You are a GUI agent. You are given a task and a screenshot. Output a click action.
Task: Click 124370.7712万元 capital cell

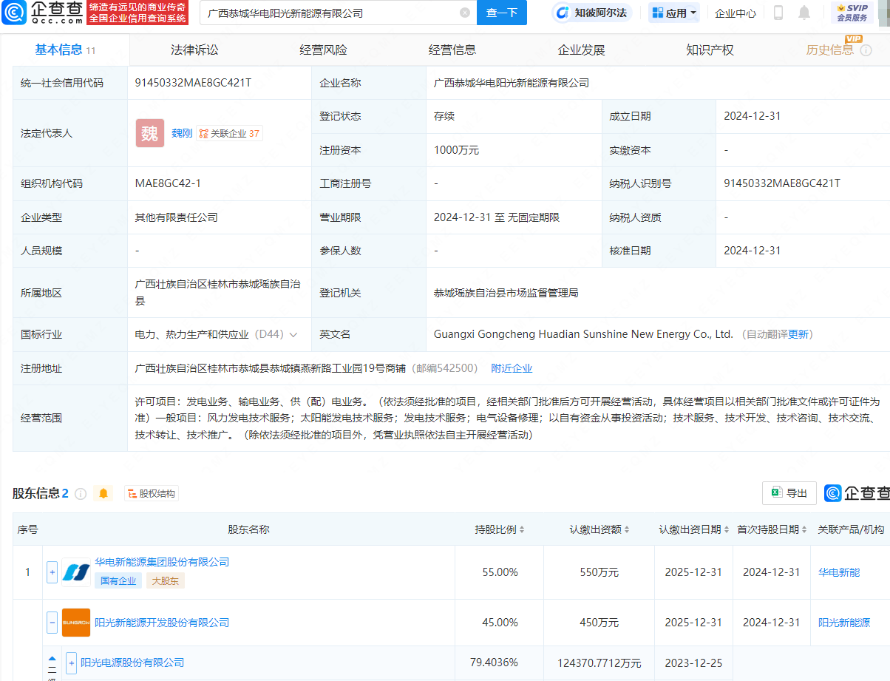tap(599, 663)
